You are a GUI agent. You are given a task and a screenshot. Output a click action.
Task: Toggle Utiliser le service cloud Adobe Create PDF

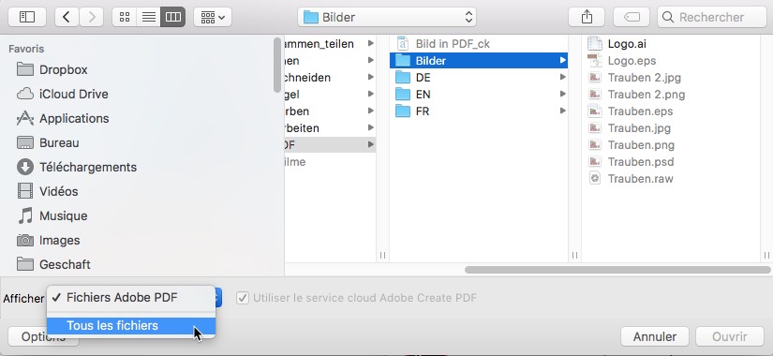[242, 298]
